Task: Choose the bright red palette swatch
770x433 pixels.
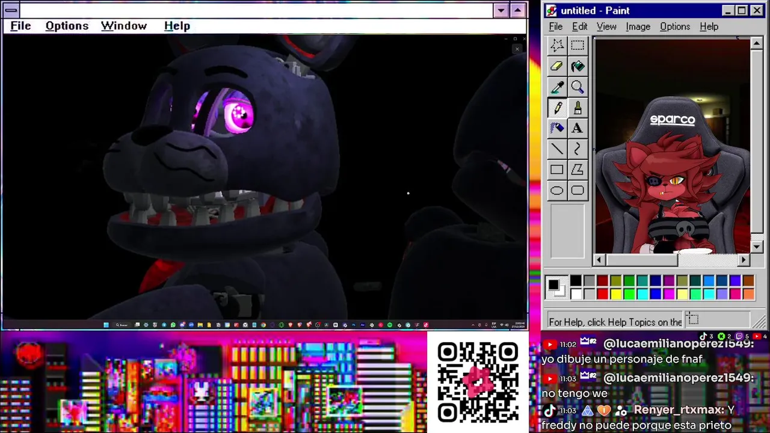Action: 602,293
